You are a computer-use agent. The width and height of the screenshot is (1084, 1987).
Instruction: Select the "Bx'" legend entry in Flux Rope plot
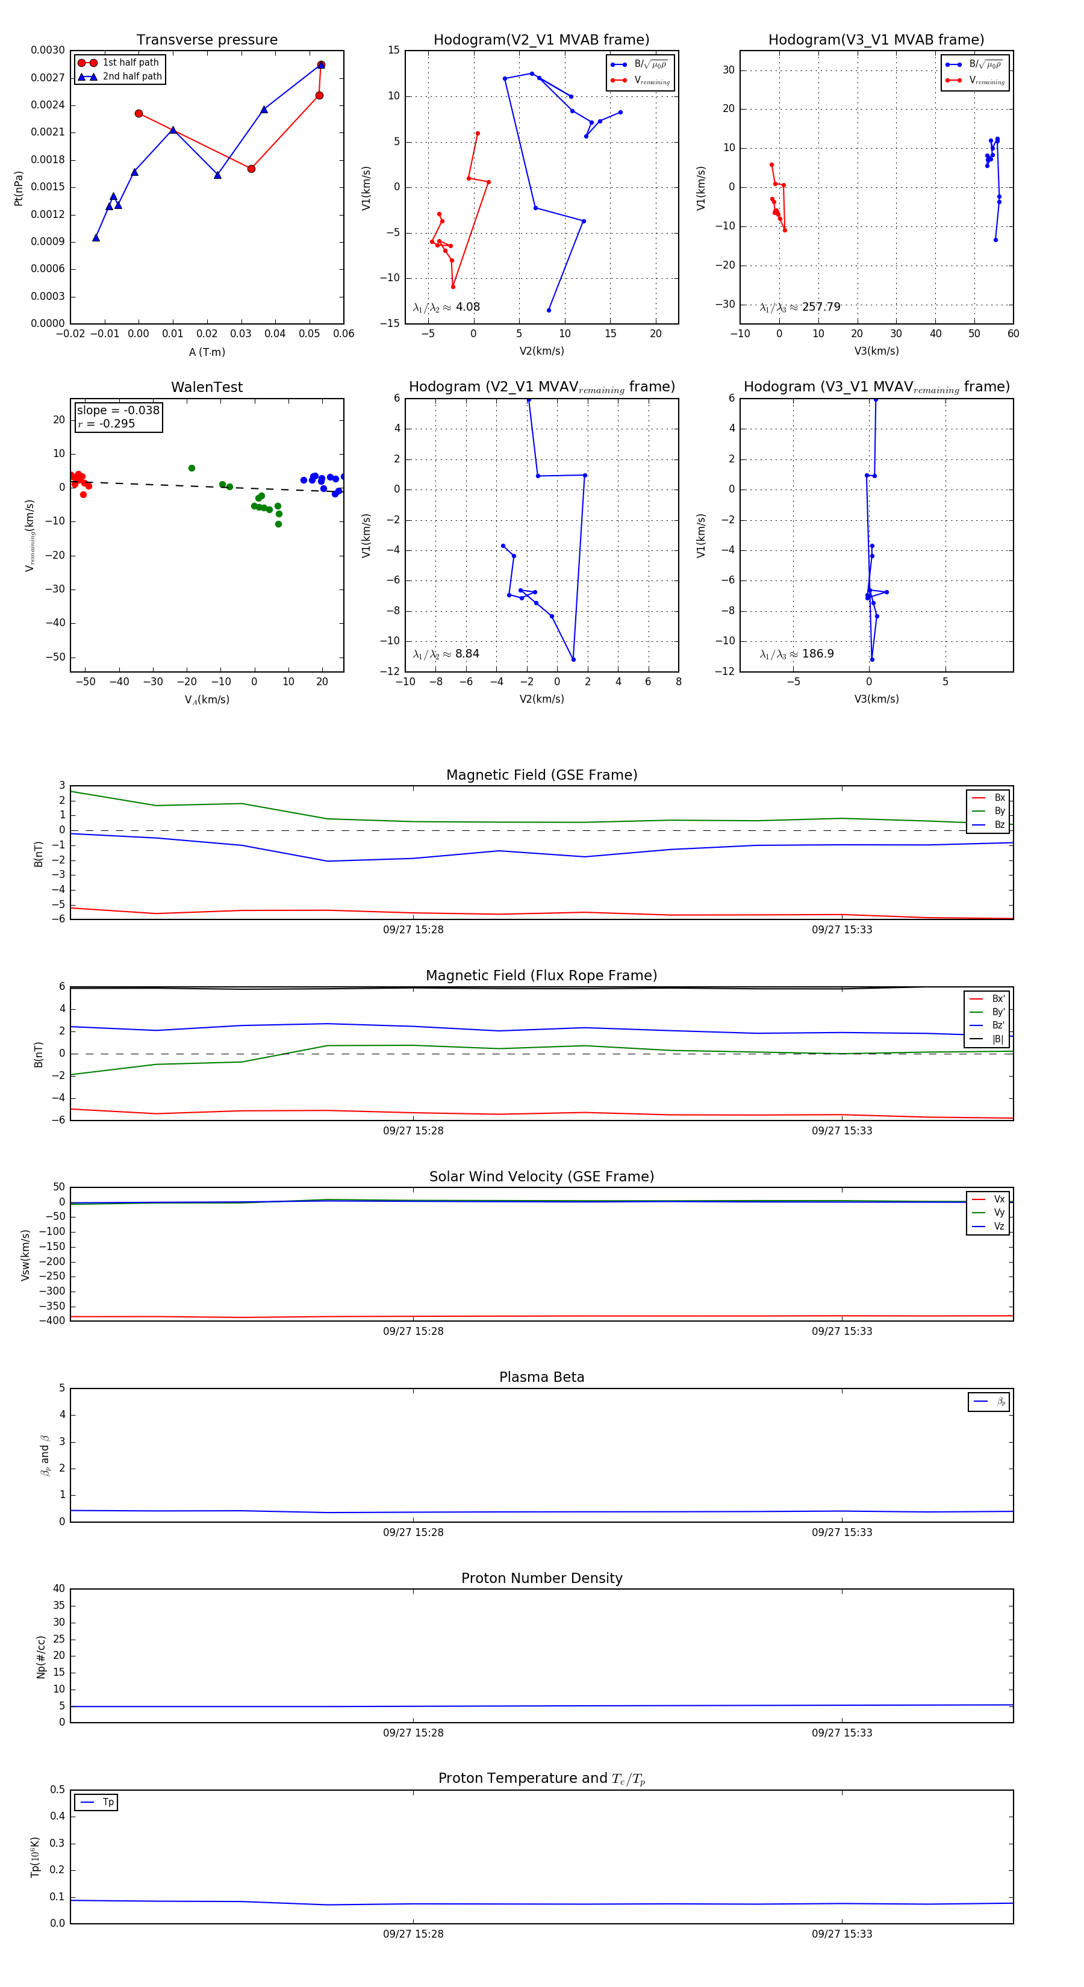(x=988, y=999)
